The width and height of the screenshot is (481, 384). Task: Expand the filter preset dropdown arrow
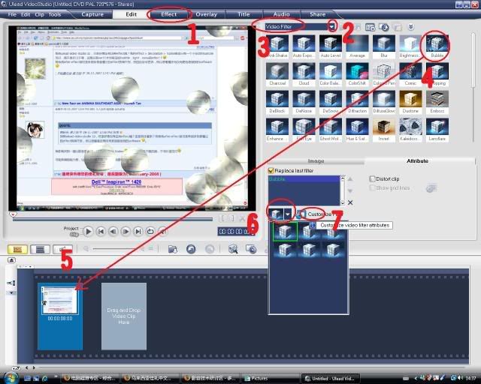(287, 214)
